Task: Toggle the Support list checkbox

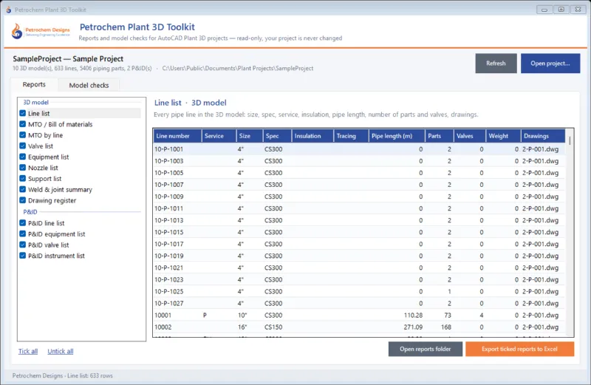Action: (23, 178)
